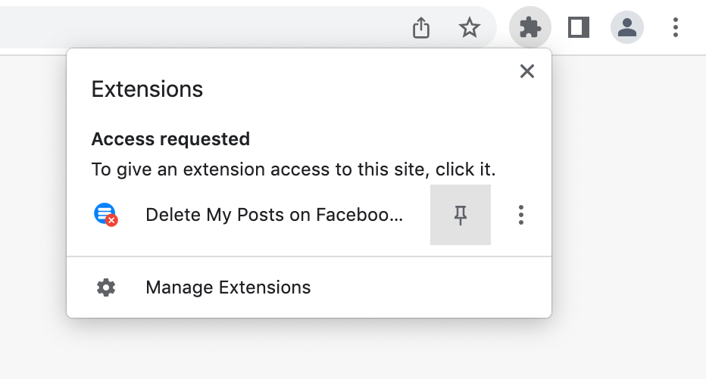The image size is (706, 379).
Task: Click the Extensions puzzle piece icon
Action: point(530,28)
